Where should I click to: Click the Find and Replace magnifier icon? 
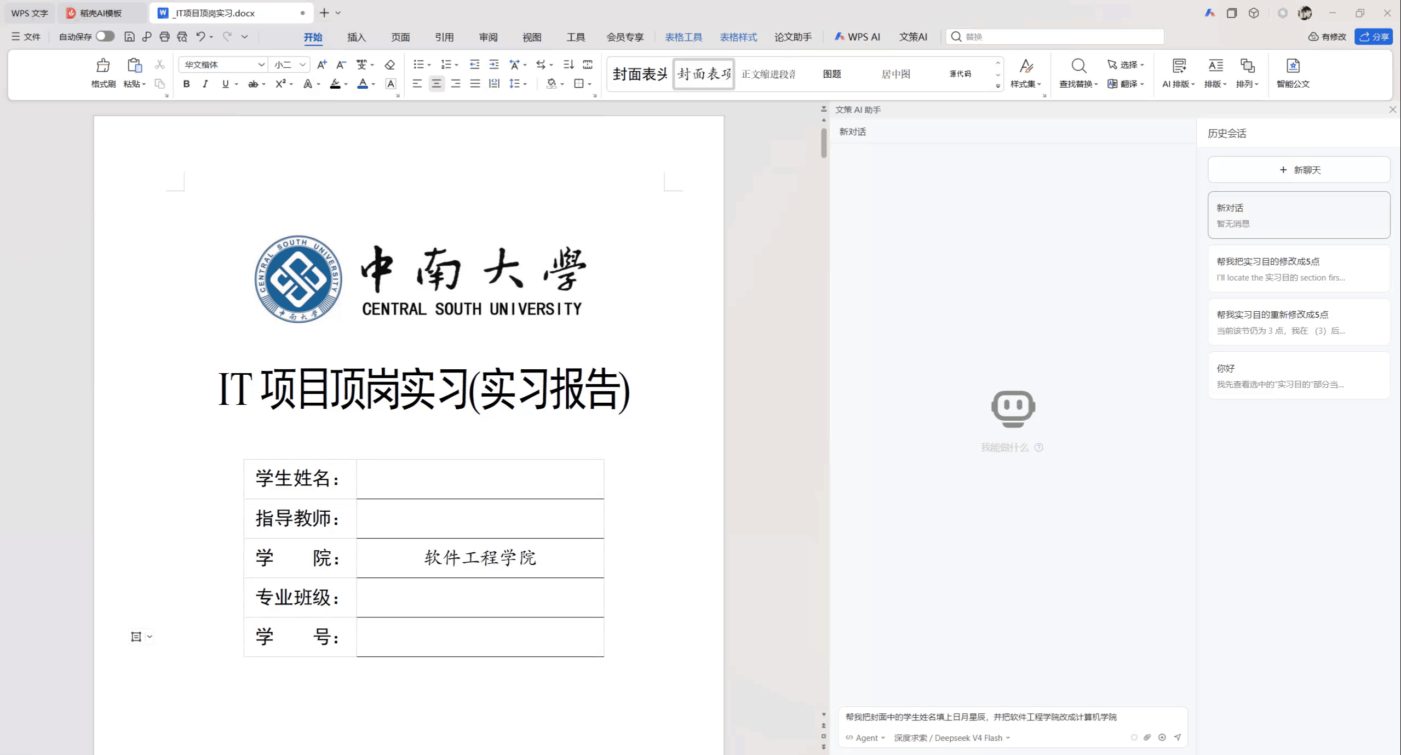[1078, 66]
